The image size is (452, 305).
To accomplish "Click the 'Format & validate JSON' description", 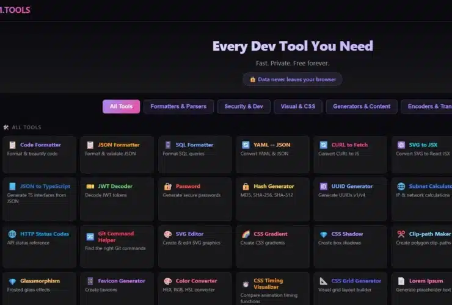I will (111, 154).
